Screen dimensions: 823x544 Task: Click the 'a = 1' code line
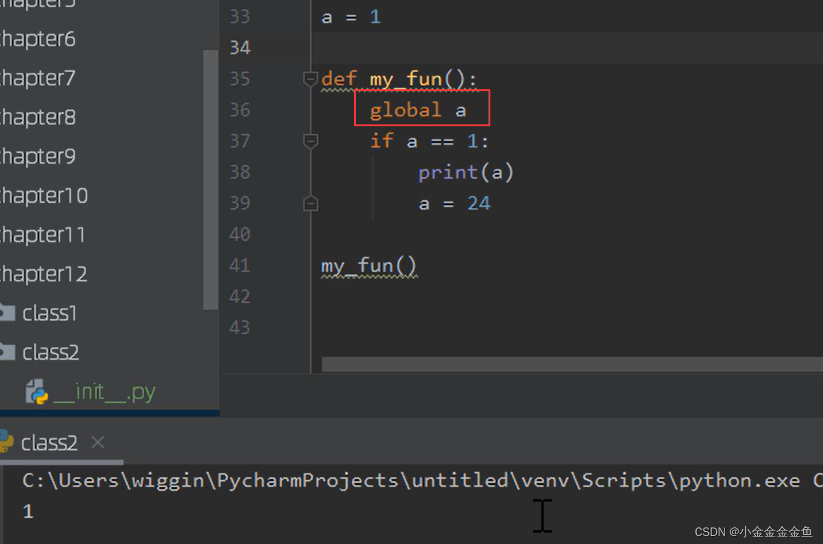(x=351, y=17)
